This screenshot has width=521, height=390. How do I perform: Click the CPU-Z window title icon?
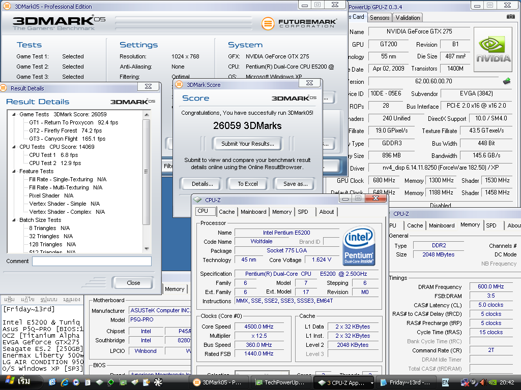coord(198,200)
